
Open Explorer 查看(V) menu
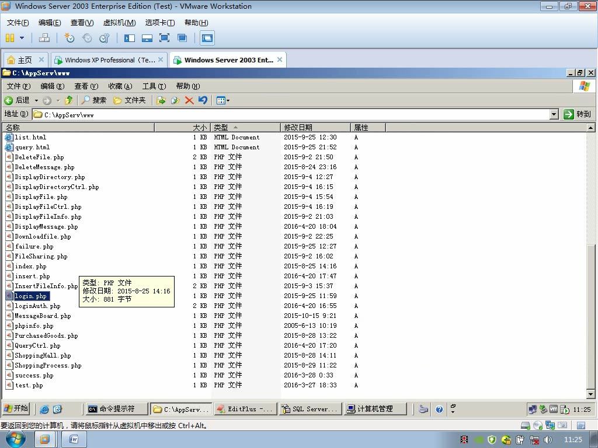86,86
